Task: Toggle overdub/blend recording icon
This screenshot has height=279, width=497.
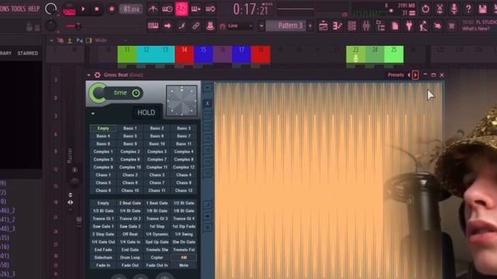Action: click(x=196, y=9)
